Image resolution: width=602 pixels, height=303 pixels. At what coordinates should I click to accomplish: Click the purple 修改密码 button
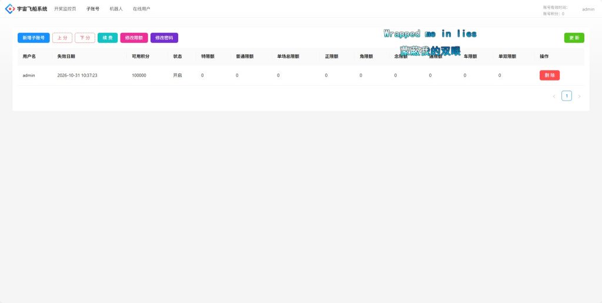click(165, 38)
